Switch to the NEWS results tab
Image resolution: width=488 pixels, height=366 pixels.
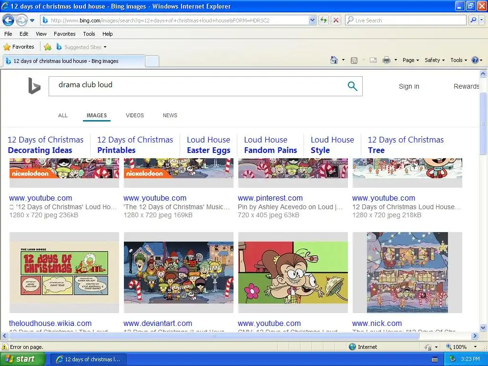click(x=170, y=115)
